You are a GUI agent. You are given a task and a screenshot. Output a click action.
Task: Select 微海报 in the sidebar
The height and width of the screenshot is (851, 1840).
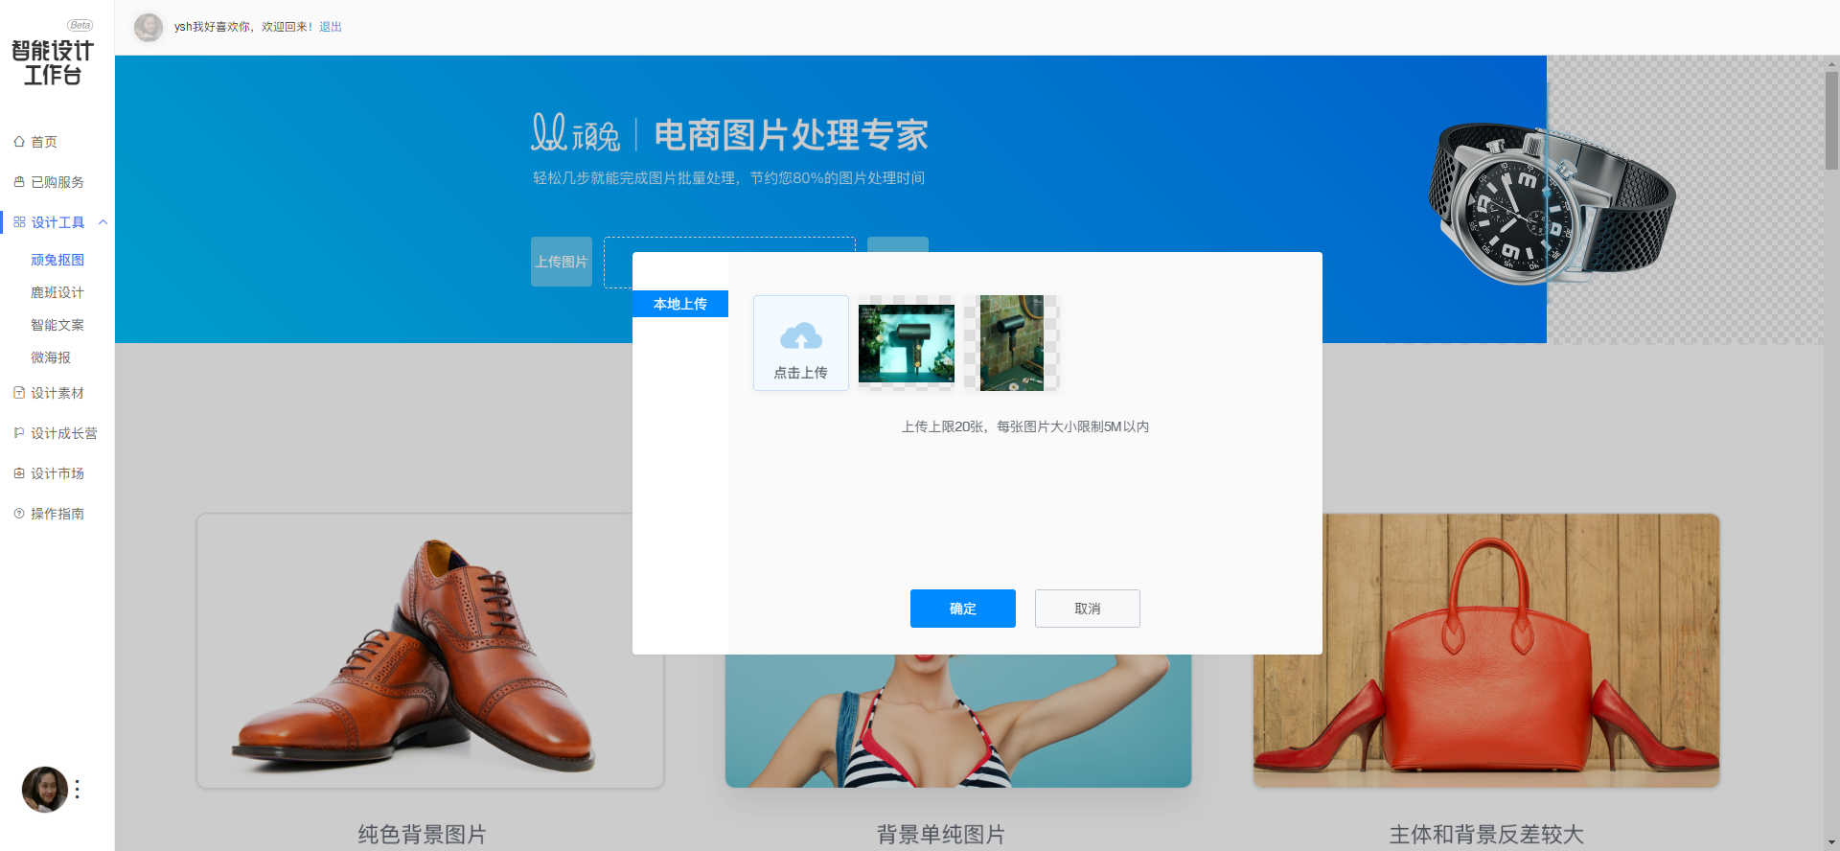pos(51,357)
